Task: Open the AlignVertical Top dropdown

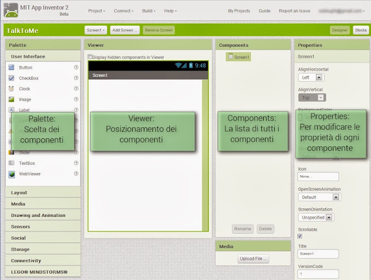Action: coord(312,98)
